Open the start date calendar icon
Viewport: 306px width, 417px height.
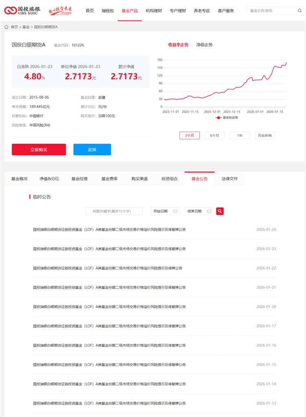tap(175, 211)
